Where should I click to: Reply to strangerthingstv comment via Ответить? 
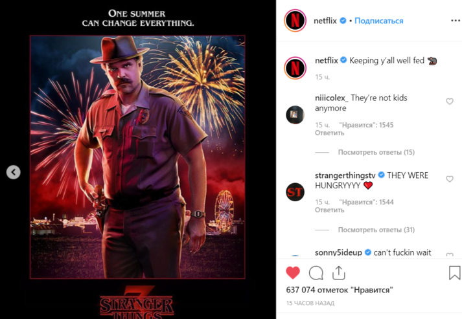click(x=329, y=210)
